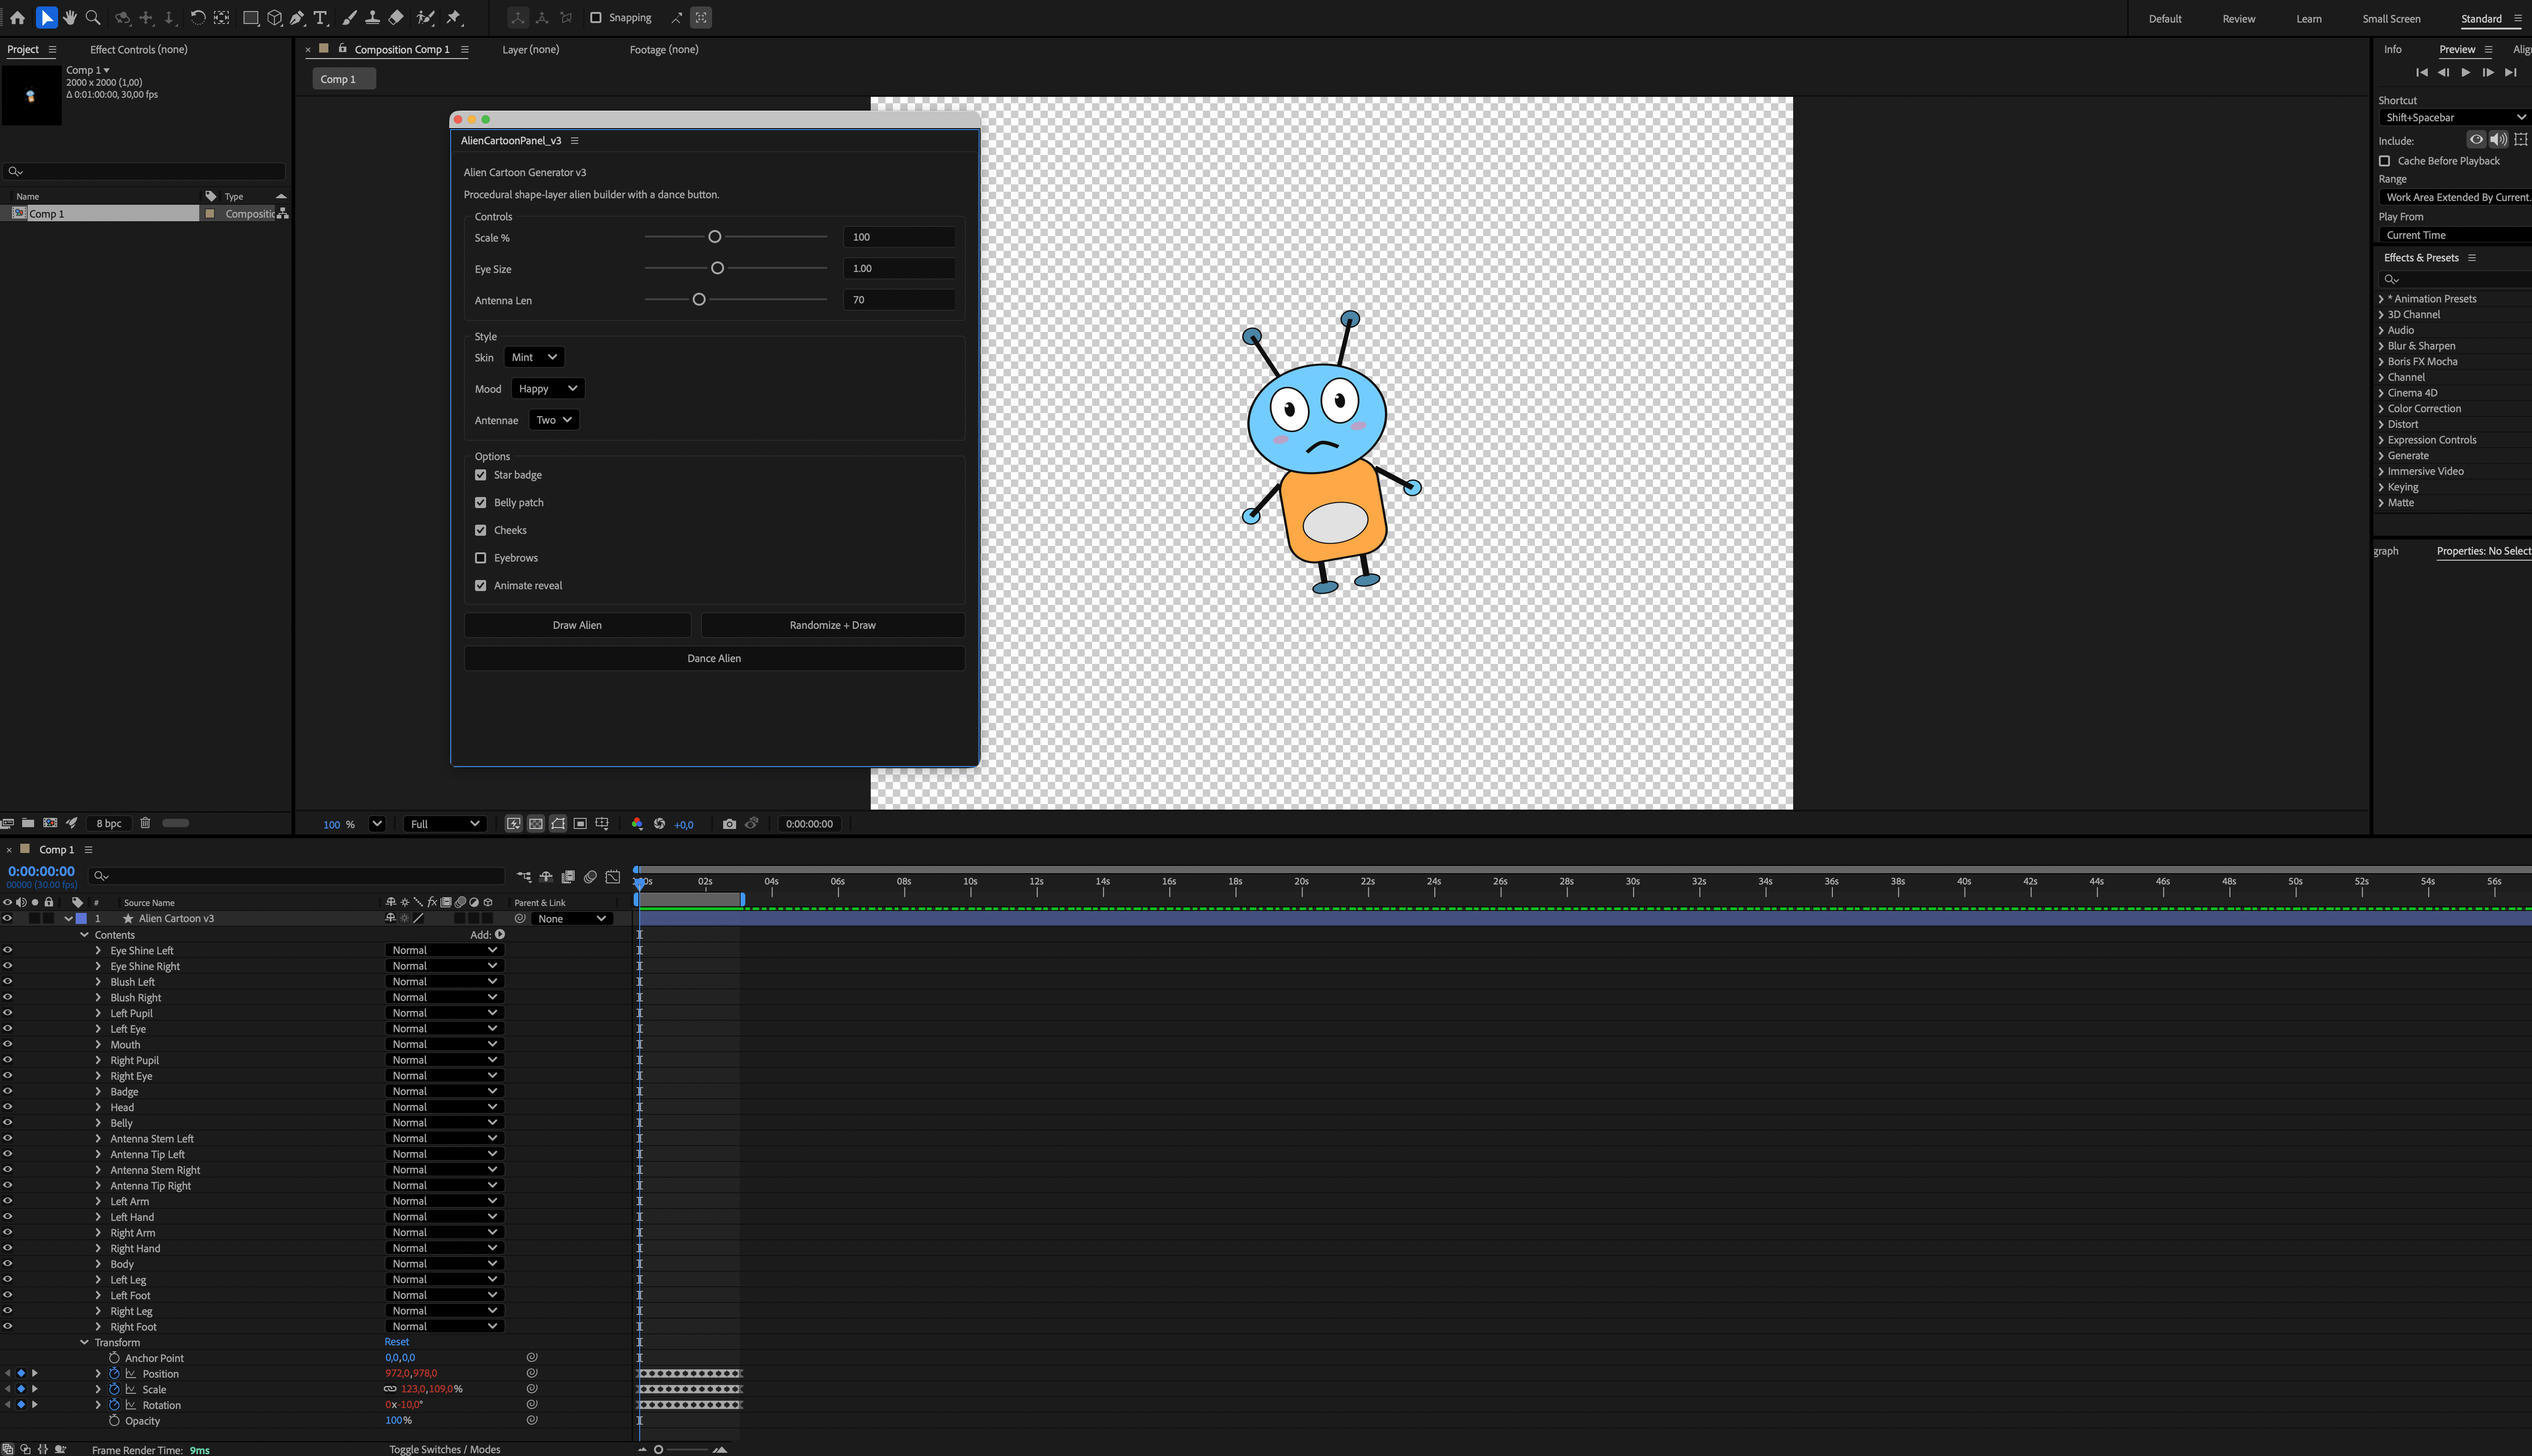Open the Antennae dropdown showing Two

[x=554, y=420]
